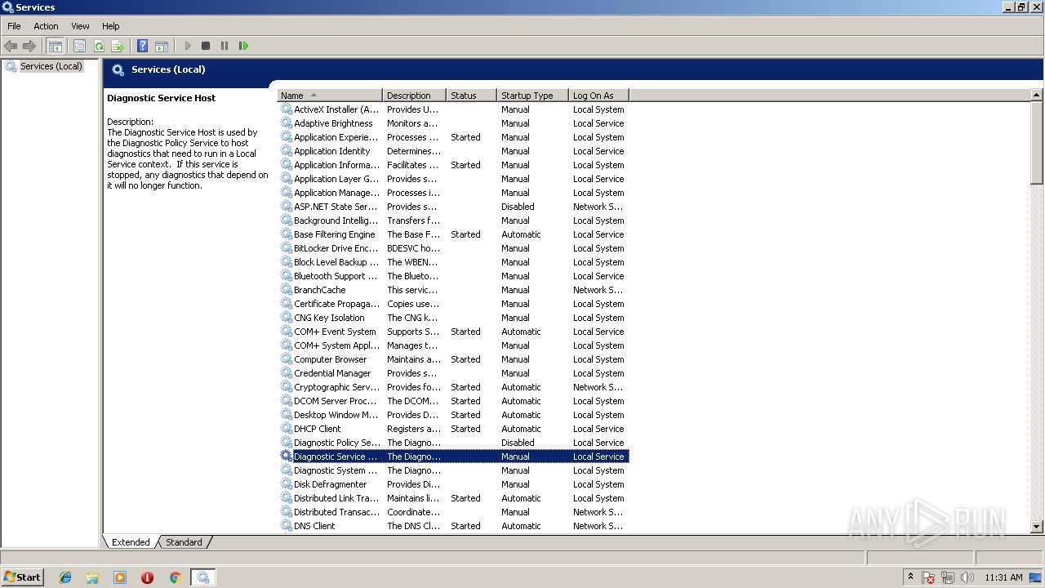Viewport: 1045px width, 588px height.
Task: Open the blue Help toolbar icon
Action: click(142, 47)
